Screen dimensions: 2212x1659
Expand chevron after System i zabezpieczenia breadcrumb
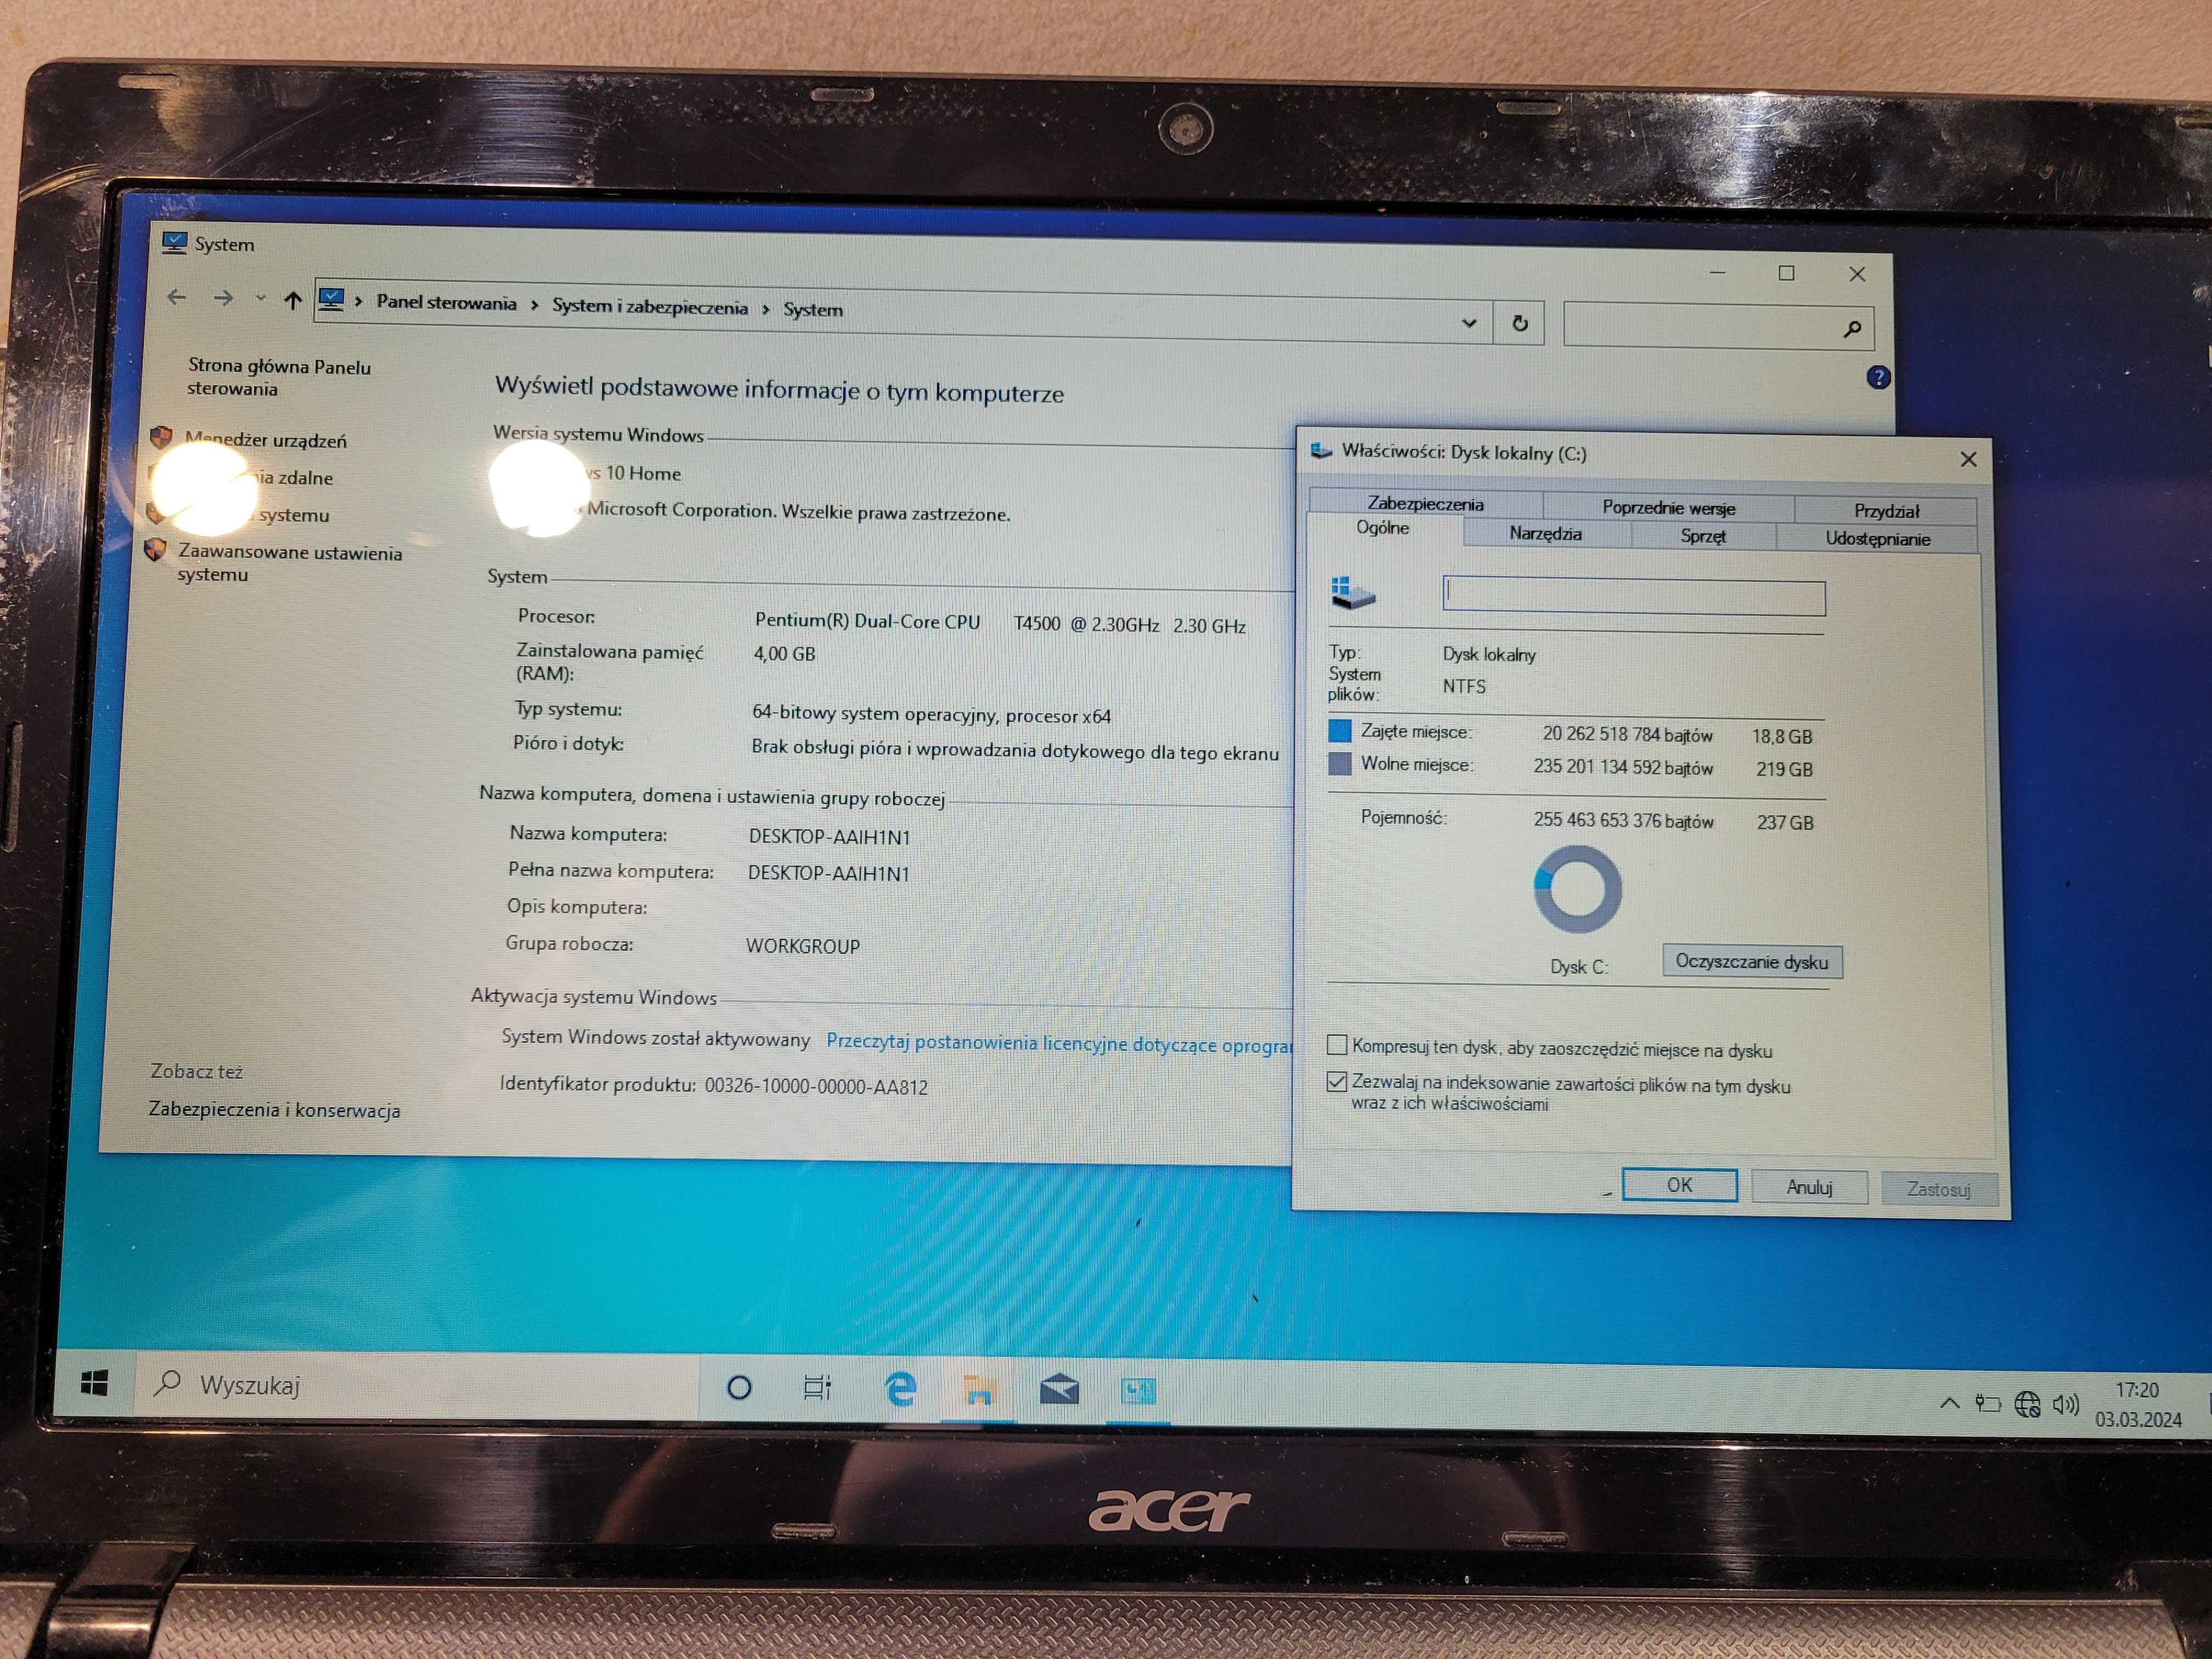click(x=765, y=309)
